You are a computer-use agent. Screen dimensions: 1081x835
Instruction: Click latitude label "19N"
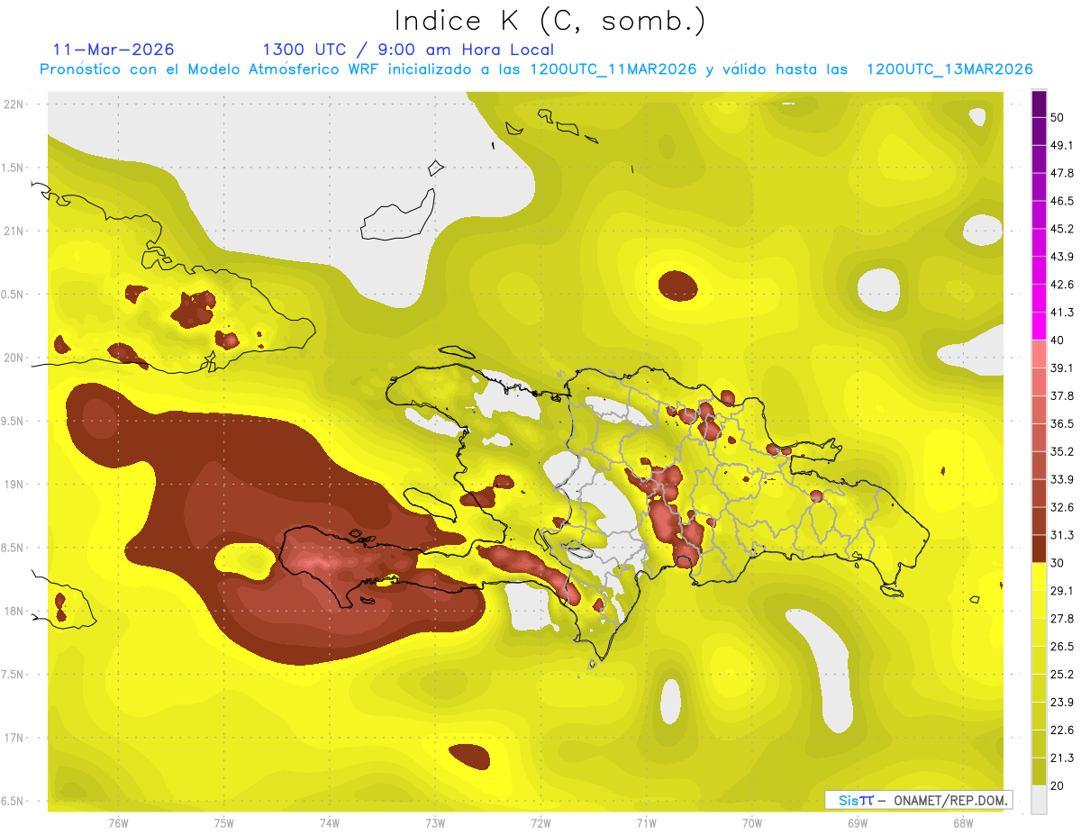[x=14, y=485]
